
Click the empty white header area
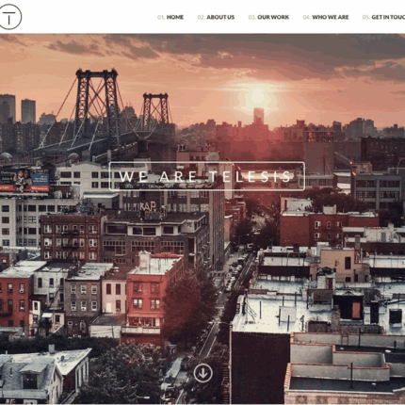[x=88, y=17]
